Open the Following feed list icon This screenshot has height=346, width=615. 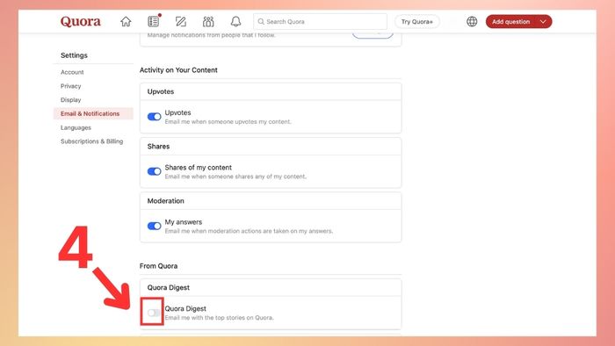[x=154, y=22]
